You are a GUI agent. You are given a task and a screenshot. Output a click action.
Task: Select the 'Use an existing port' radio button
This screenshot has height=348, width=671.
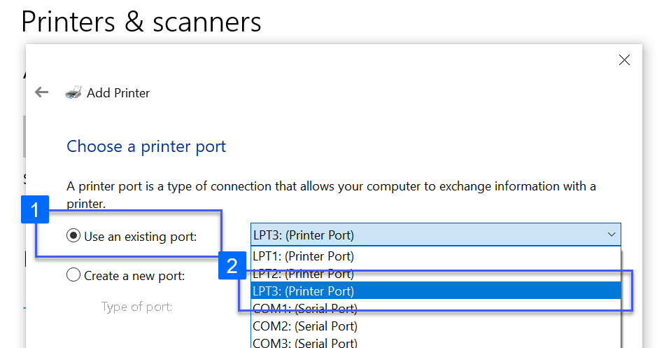point(73,237)
